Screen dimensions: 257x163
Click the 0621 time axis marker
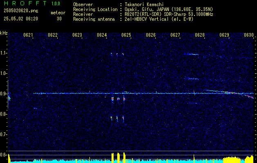tap(28, 35)
